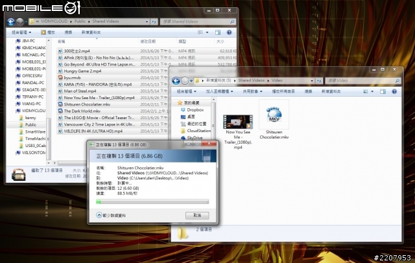This screenshot has height=263, width=415.
Task: Select 300壯士2.mp4 file row
Action: (x=147, y=51)
